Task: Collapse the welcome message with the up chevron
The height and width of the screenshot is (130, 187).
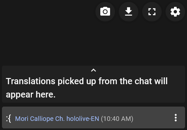Action: point(93,70)
